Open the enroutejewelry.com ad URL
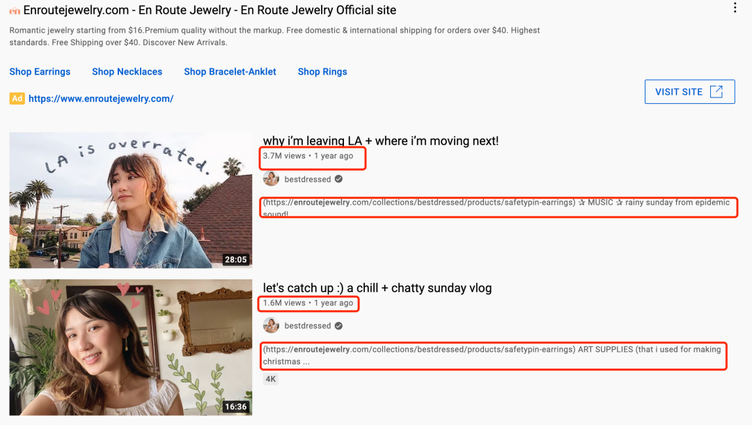Image resolution: width=752 pixels, height=425 pixels. click(x=101, y=98)
